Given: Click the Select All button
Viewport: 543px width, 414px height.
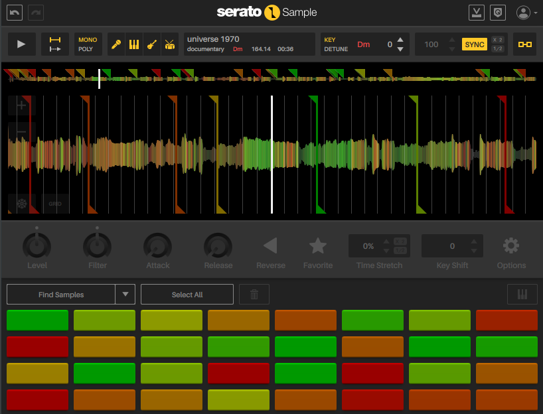Looking at the screenshot, I should [x=187, y=295].
